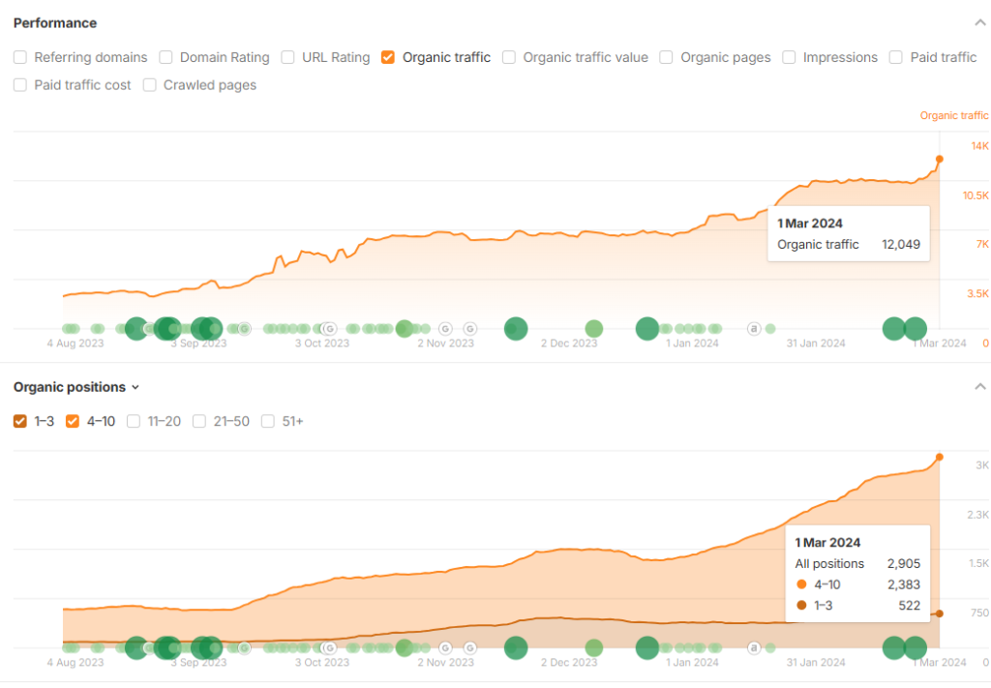Click the Organic traffic value label
This screenshot has height=688, width=991.
pos(585,57)
